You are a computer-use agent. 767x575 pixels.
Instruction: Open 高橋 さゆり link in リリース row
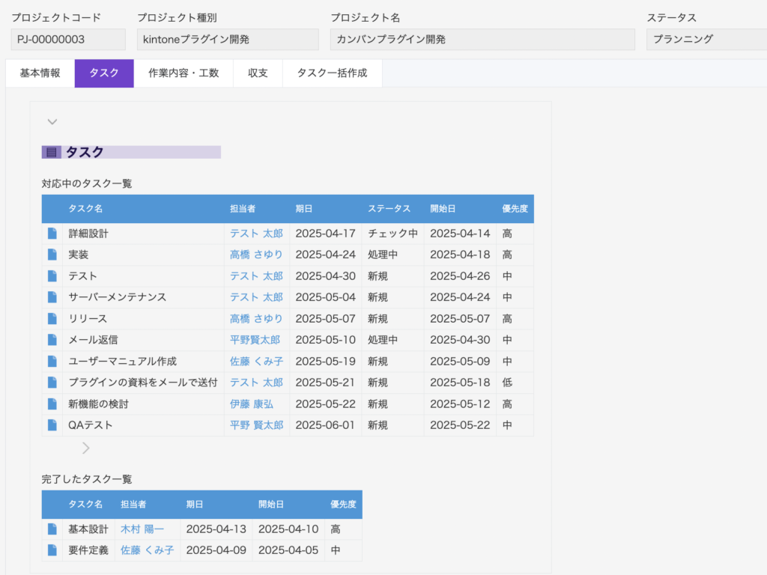tap(256, 318)
